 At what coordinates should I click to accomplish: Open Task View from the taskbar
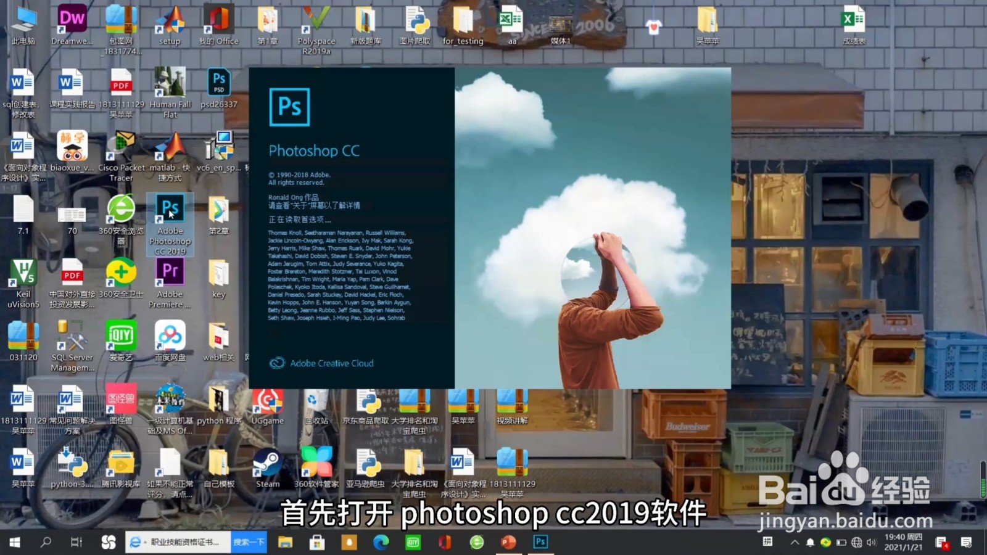[x=76, y=542]
